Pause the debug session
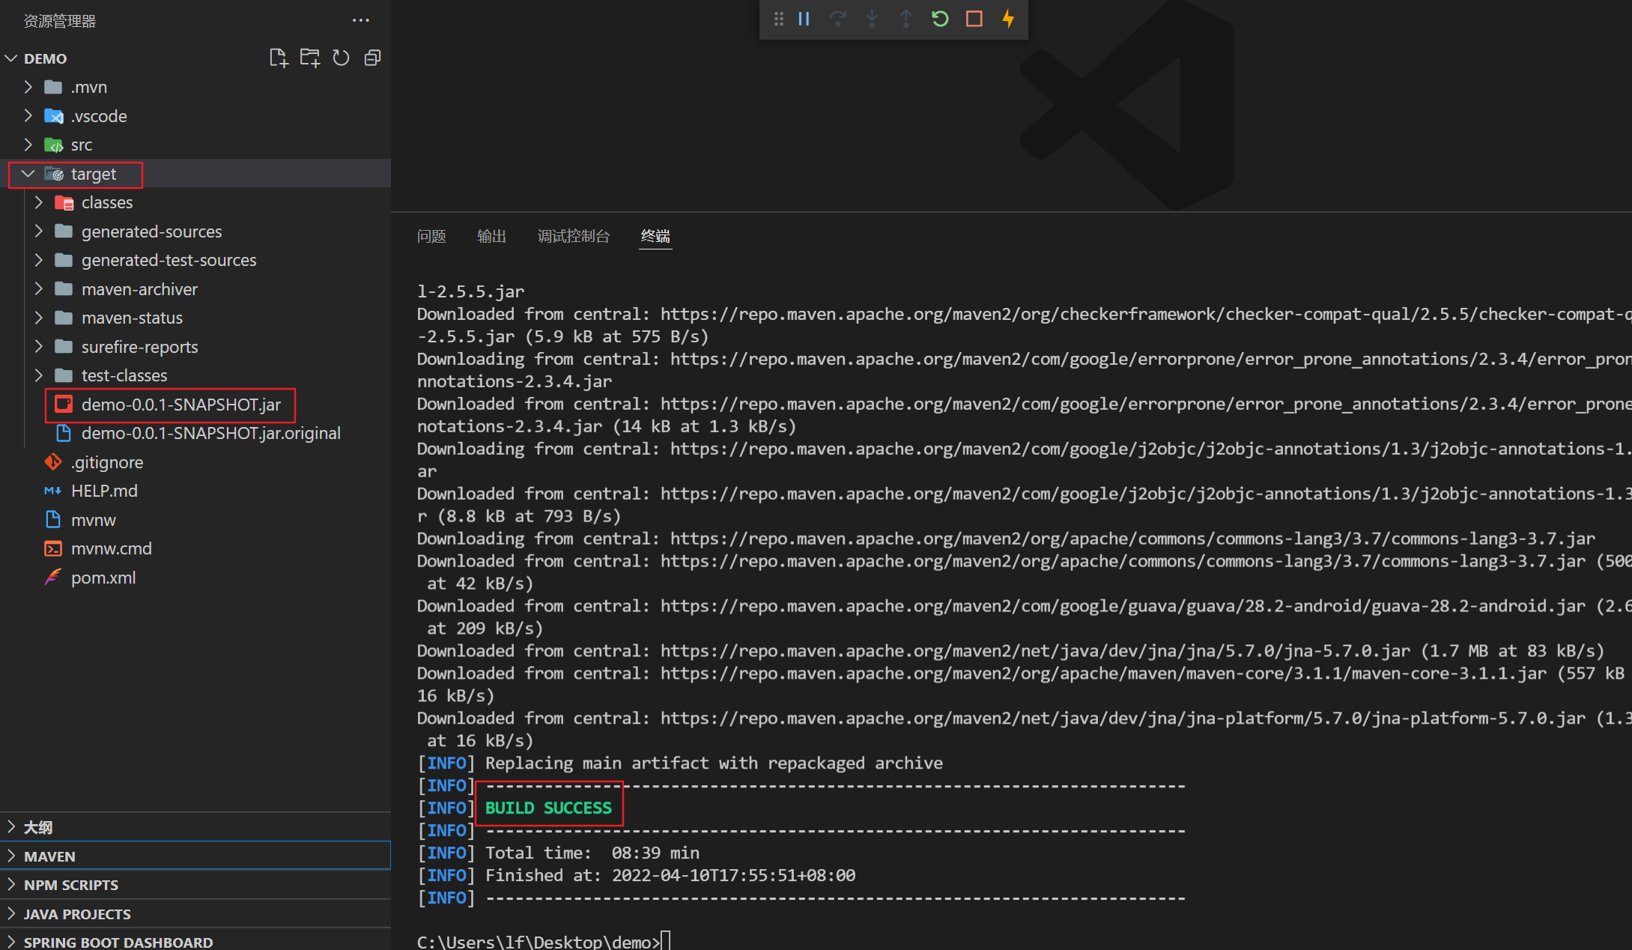The height and width of the screenshot is (950, 1632). pos(804,19)
